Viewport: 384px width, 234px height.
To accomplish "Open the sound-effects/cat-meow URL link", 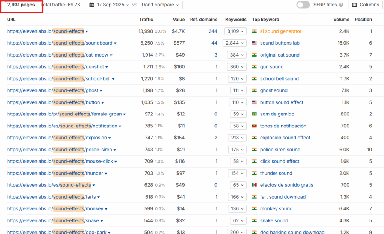I will [57, 55].
